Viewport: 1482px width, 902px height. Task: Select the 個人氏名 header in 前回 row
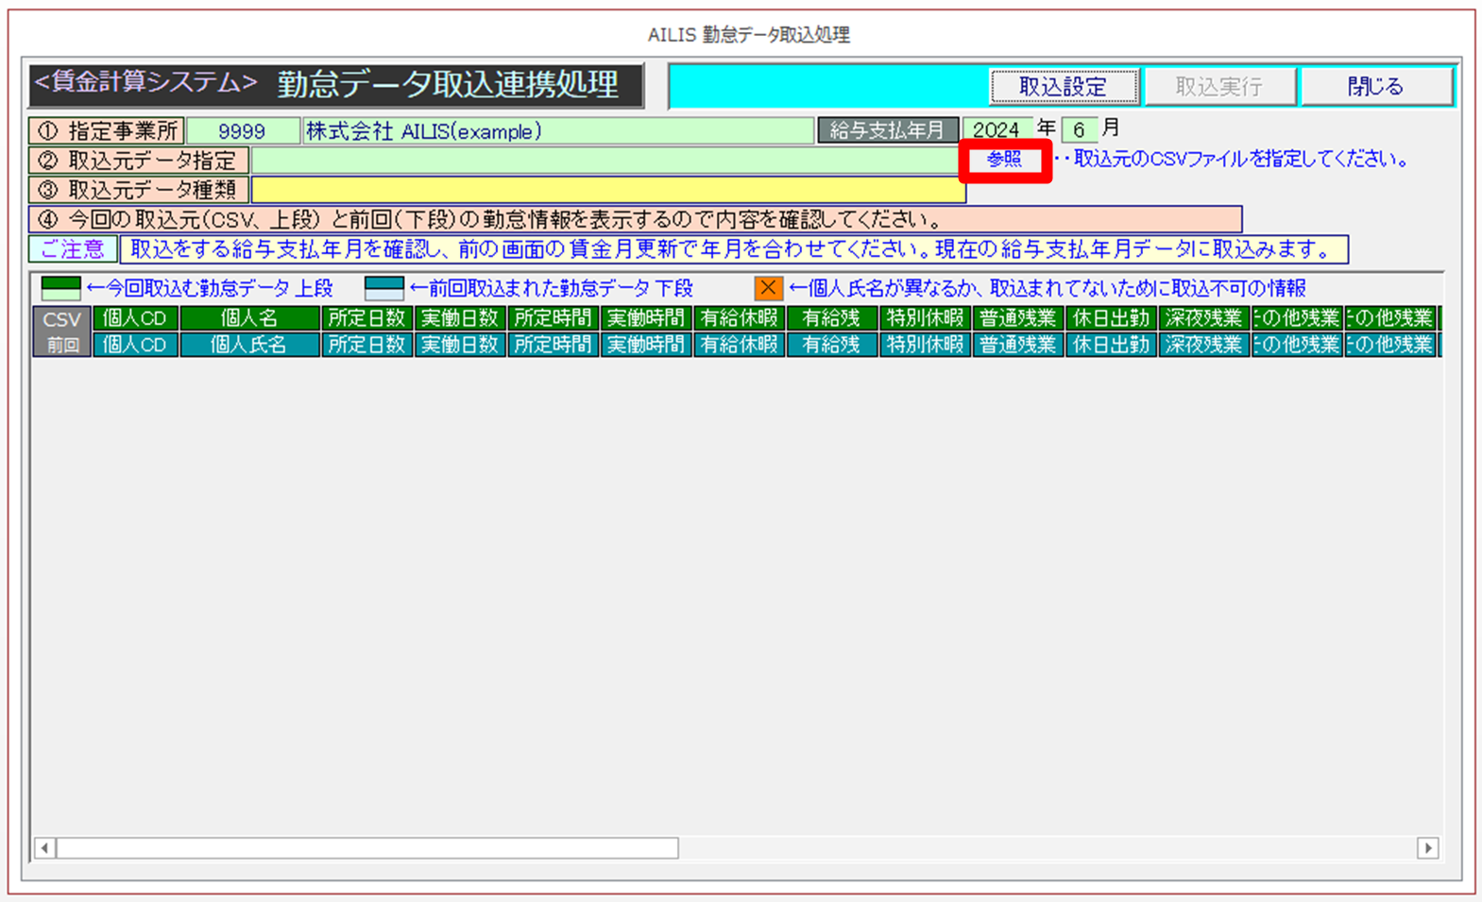(x=248, y=345)
